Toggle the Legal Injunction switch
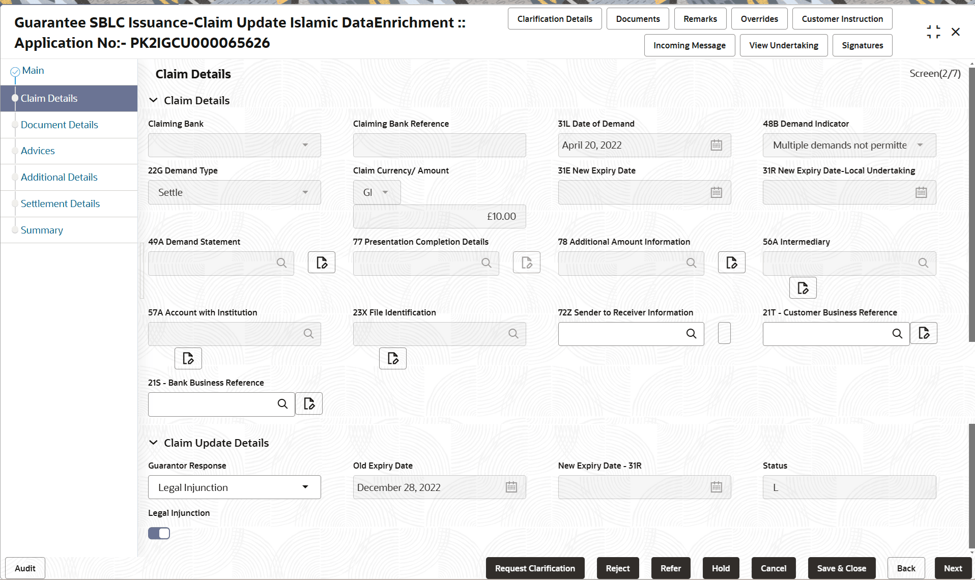This screenshot has height=580, width=975. 159,533
